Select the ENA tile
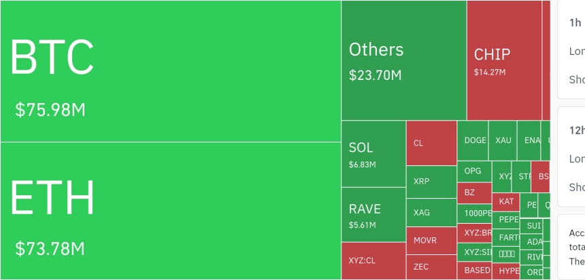The height and width of the screenshot is (280, 585). [x=529, y=140]
